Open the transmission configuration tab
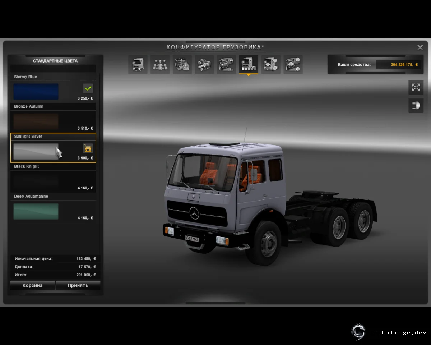Screen dimensions: 431x345 click(x=204, y=64)
